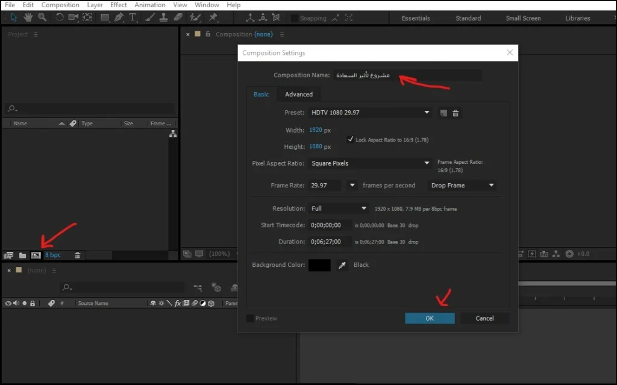
Task: Pick the Clone Stamp tool
Action: pos(164,17)
